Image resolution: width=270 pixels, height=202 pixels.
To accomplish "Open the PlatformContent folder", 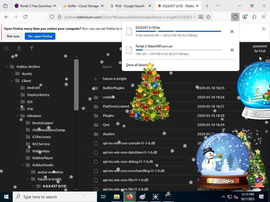I will pos(116,106).
